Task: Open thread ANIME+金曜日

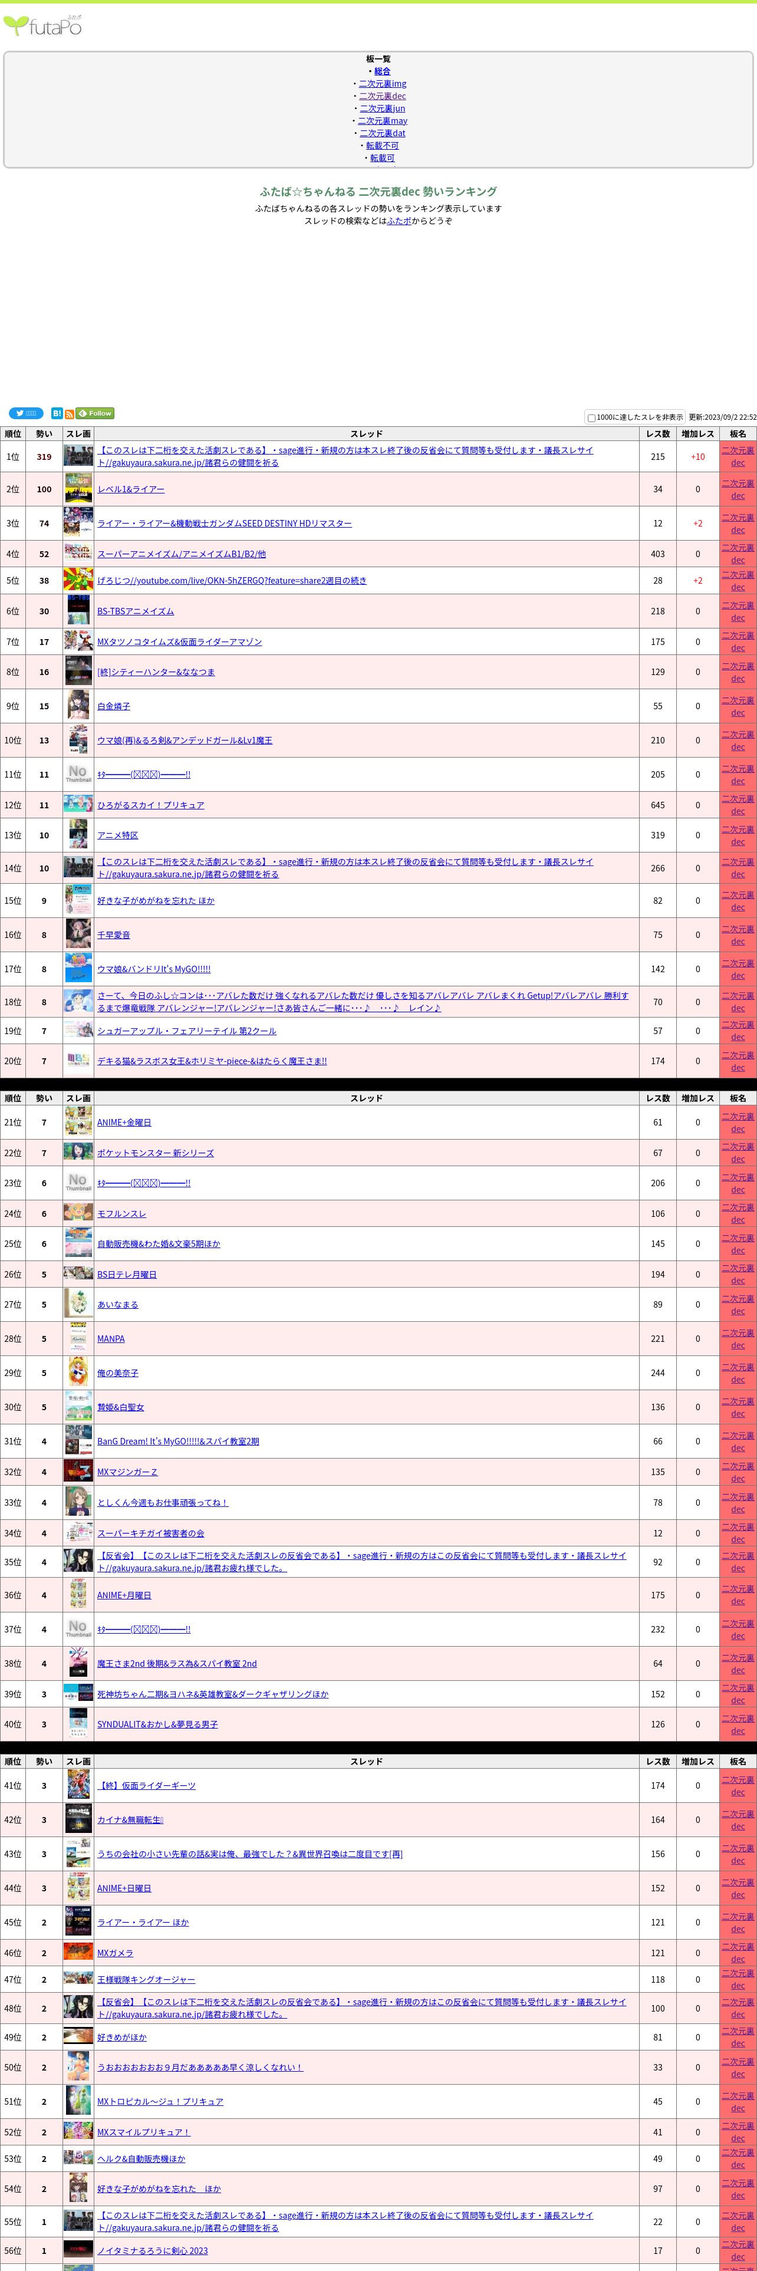Action: pyautogui.click(x=124, y=1123)
